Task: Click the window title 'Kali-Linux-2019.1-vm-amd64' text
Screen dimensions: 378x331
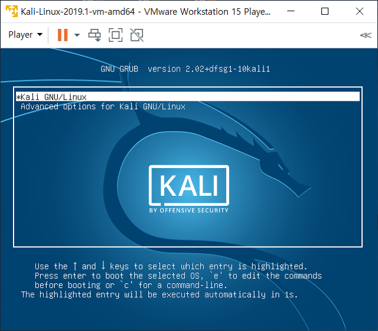Action: click(78, 12)
